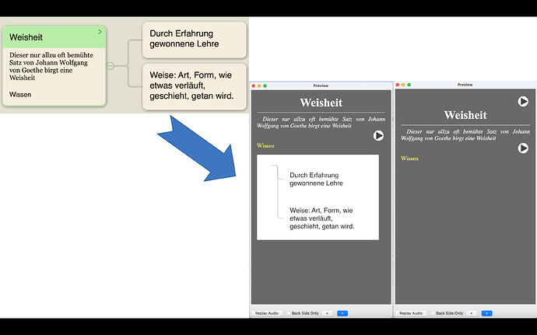The width and height of the screenshot is (537, 335).
Task: Minimize the right Preview window
Action: (x=403, y=85)
